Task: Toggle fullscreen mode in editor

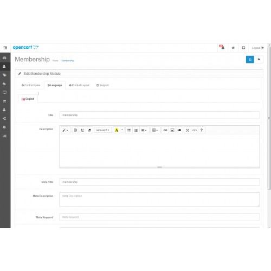Action: (x=188, y=130)
